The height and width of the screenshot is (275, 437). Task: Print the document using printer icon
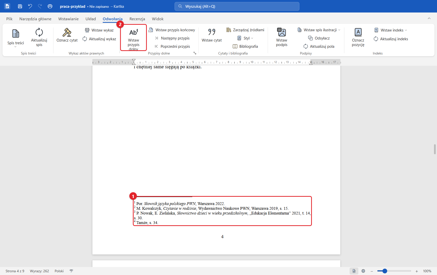pyautogui.click(x=50, y=6)
